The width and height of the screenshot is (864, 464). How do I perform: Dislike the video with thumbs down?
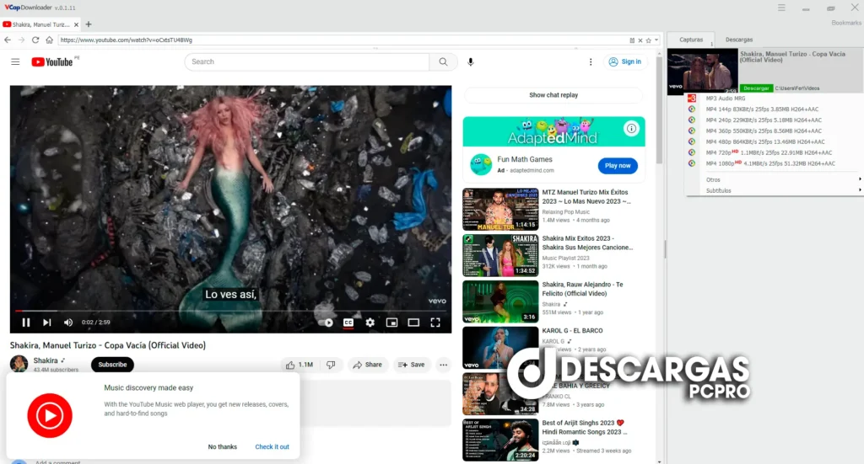(x=331, y=365)
